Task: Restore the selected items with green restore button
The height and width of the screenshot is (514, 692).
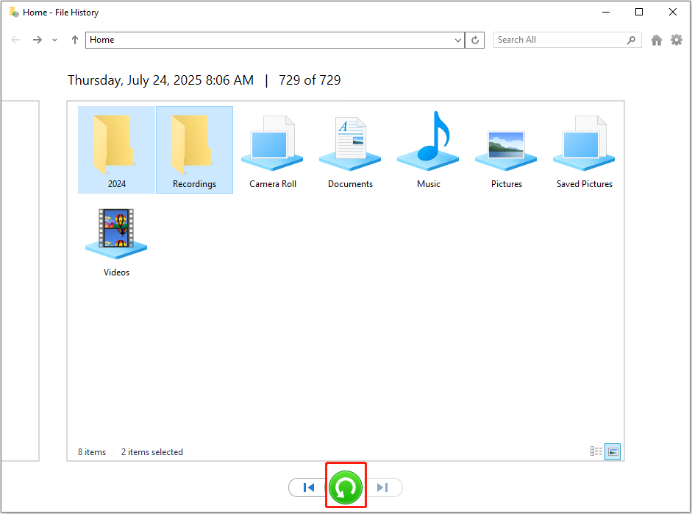Action: [346, 487]
